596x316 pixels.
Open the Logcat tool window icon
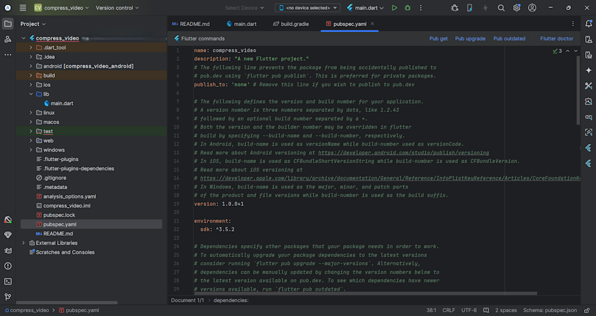pyautogui.click(x=8, y=251)
